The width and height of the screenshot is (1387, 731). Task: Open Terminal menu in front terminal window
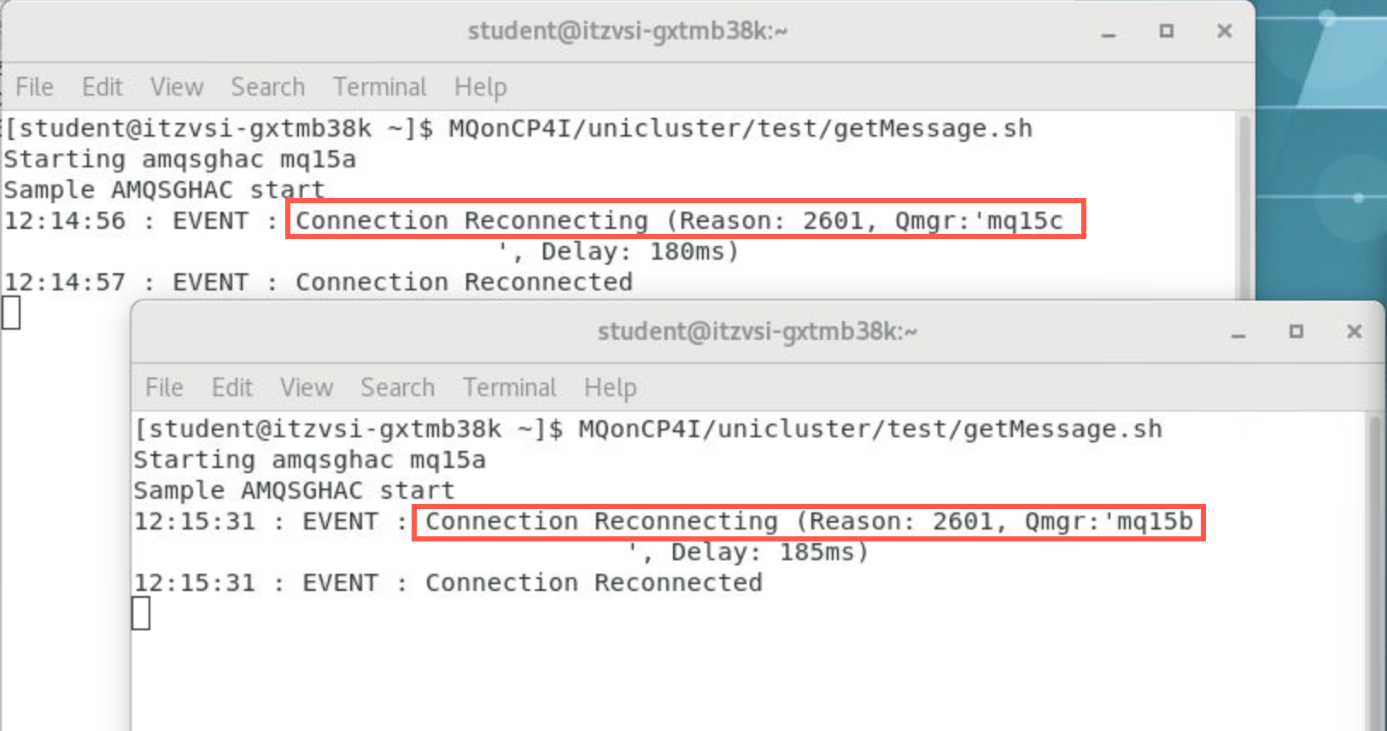(509, 388)
